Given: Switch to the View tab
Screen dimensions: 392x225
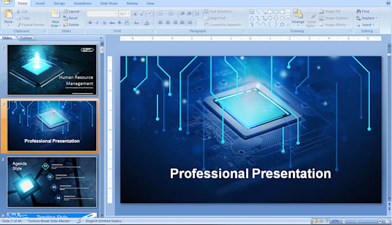Looking at the screenshot, I should click(150, 3).
